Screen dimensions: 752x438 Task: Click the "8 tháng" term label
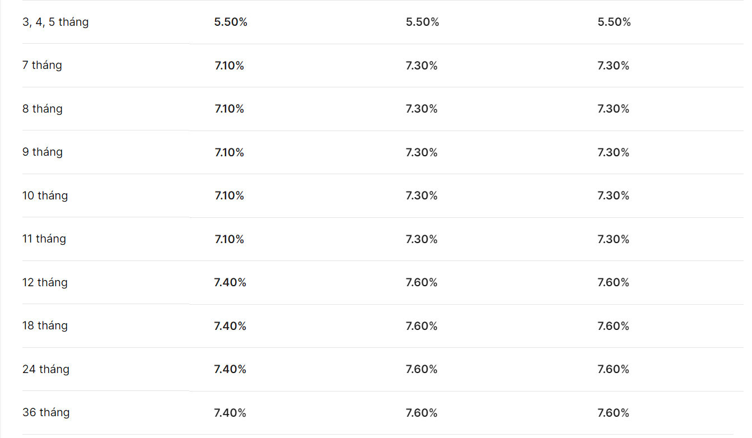43,109
